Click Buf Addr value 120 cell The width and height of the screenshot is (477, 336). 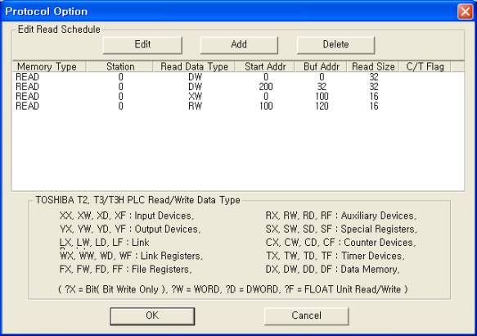tap(322, 107)
